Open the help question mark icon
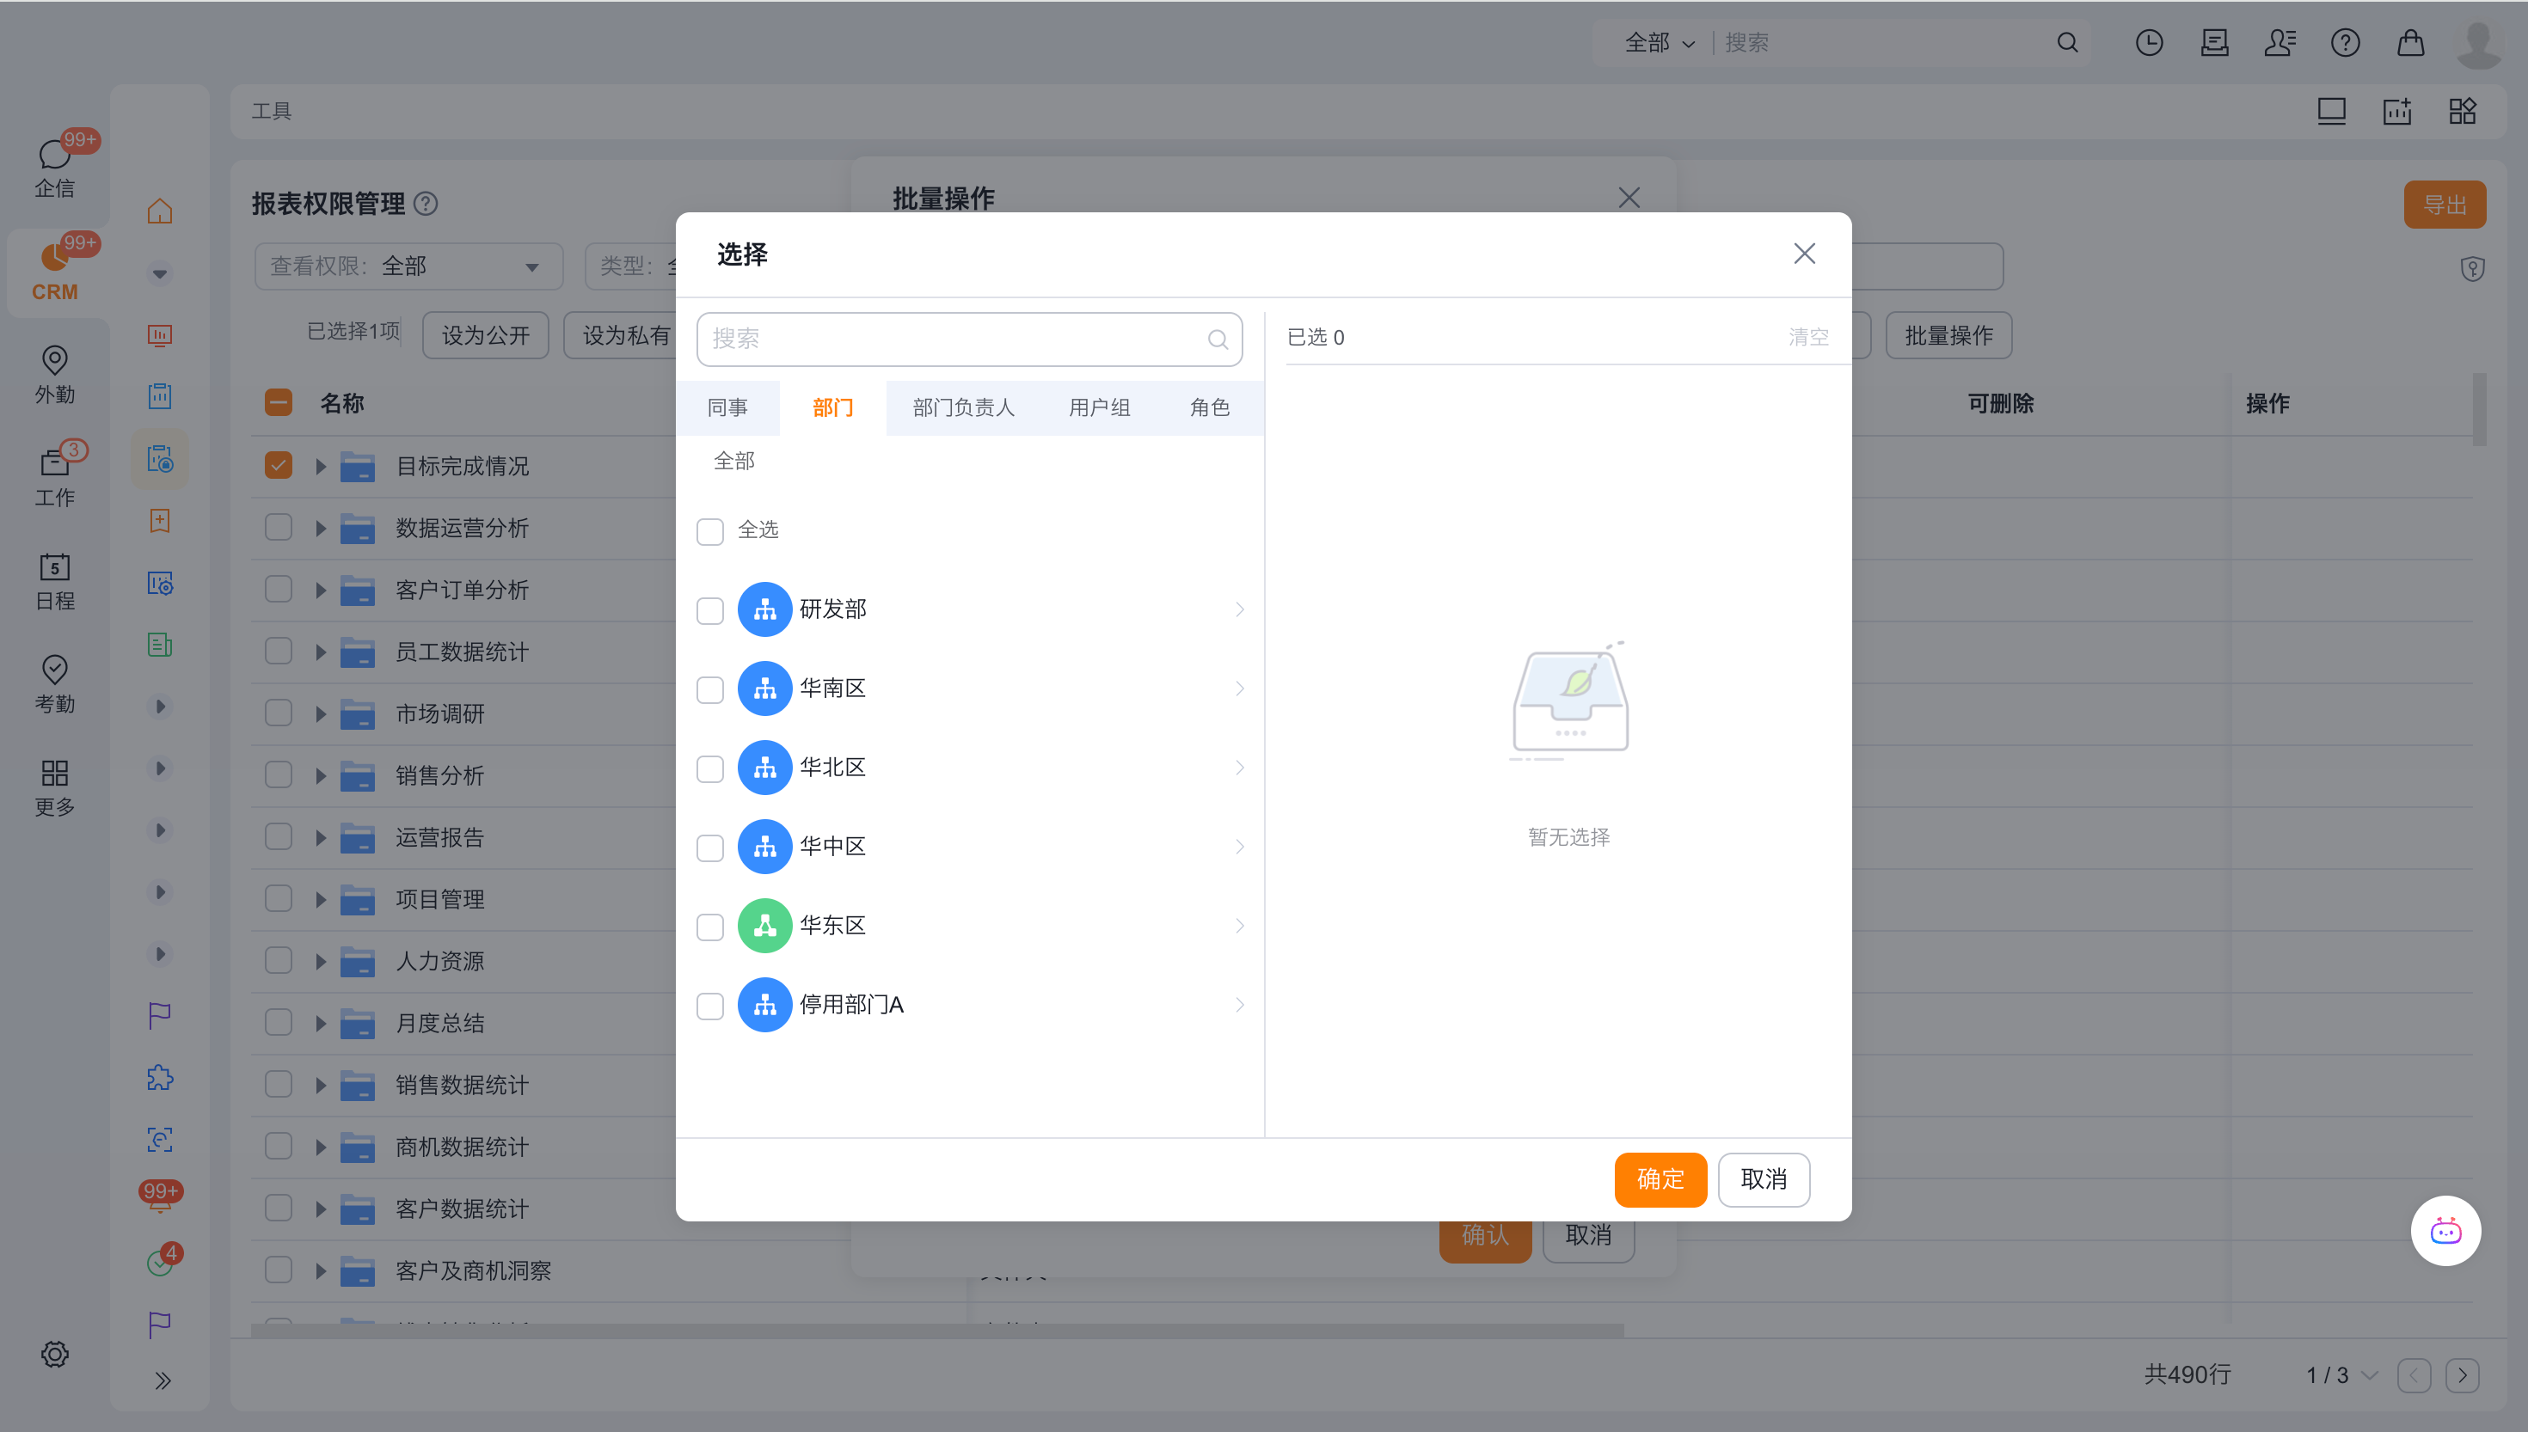This screenshot has height=1432, width=2528. click(x=2344, y=42)
